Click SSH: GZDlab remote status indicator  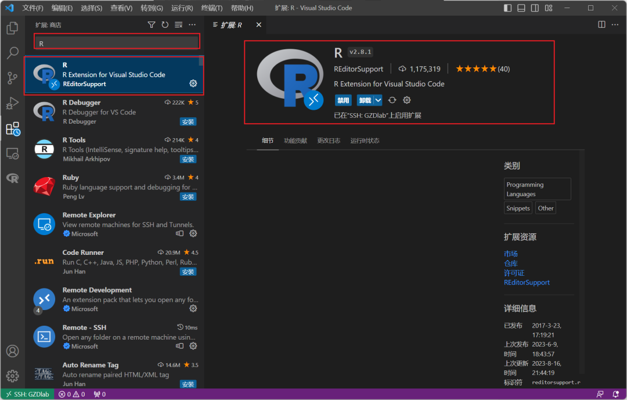pos(27,394)
